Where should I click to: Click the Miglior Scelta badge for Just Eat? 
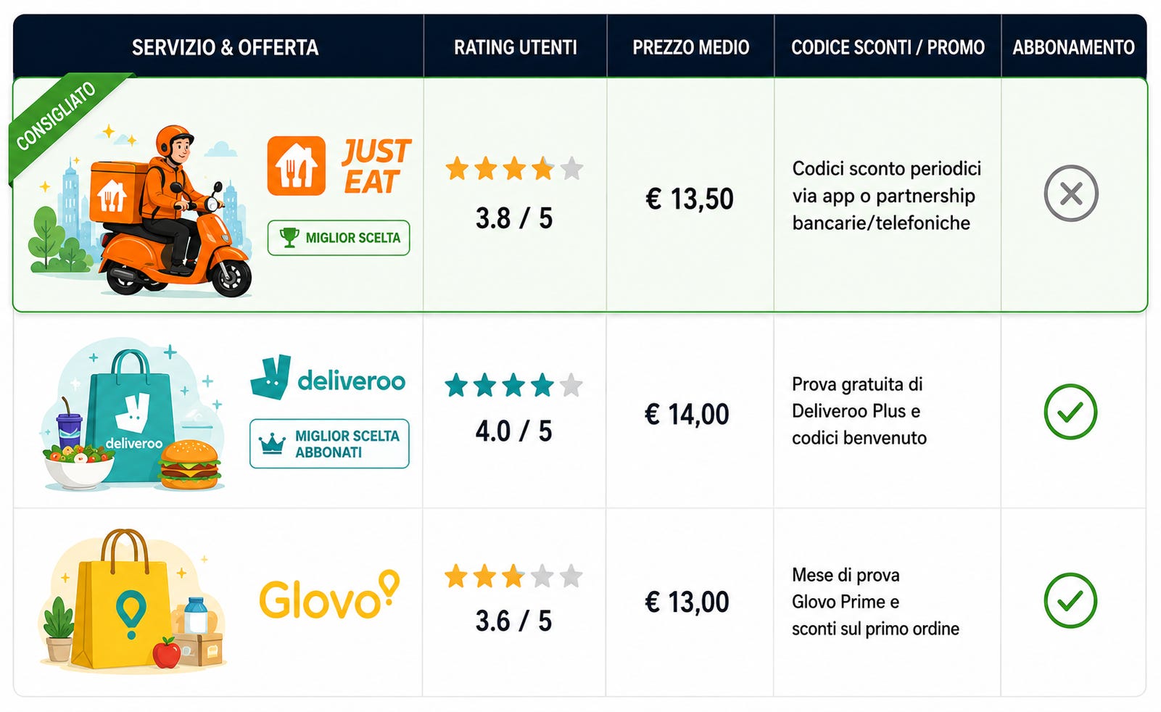339,238
